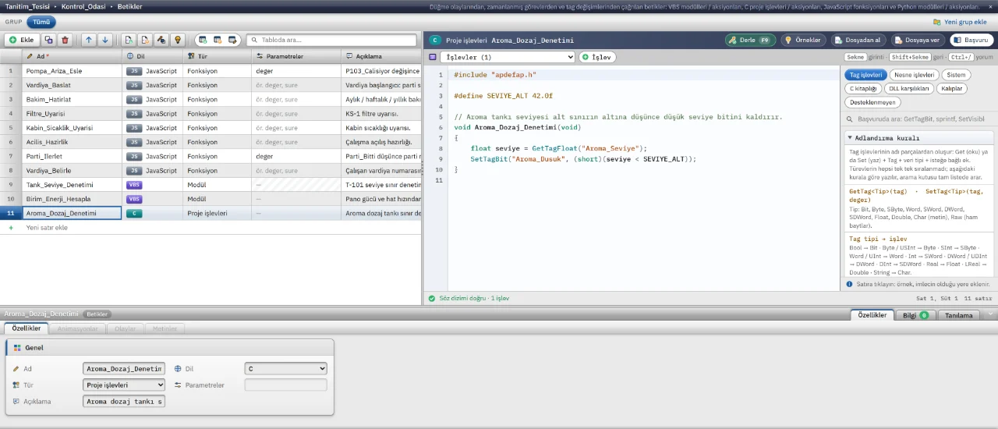Select the left Özellikler properties tab
The width and height of the screenshot is (998, 429).
(27, 328)
